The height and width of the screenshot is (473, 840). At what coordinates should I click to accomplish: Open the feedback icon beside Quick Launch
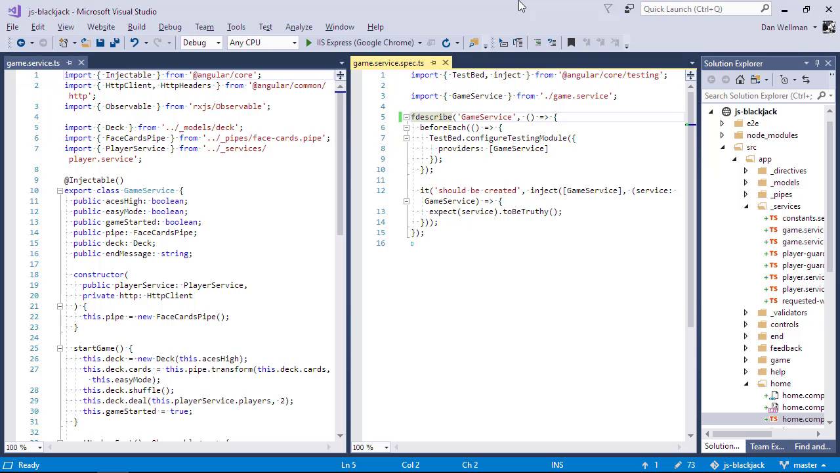coord(629,9)
